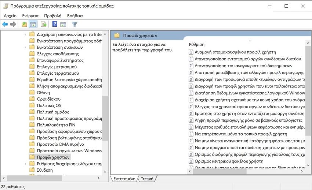
Task: Click the policy icon for Αναμονή απομακρυσμένου προφίλ χρήστη
Action: tap(191, 52)
